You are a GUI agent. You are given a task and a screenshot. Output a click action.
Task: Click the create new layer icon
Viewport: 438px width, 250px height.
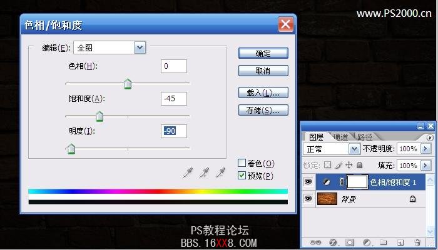click(400, 242)
